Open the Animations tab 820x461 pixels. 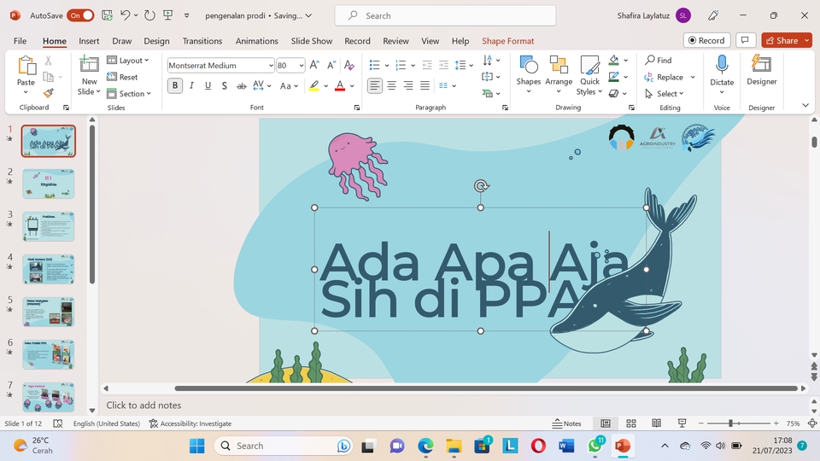tap(256, 41)
